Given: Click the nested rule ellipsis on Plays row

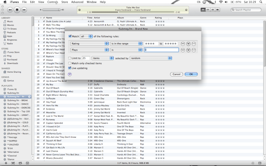Looking at the screenshot, I should click(x=194, y=50).
